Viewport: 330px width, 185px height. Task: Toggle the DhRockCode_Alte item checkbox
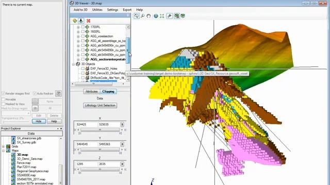(x=83, y=78)
